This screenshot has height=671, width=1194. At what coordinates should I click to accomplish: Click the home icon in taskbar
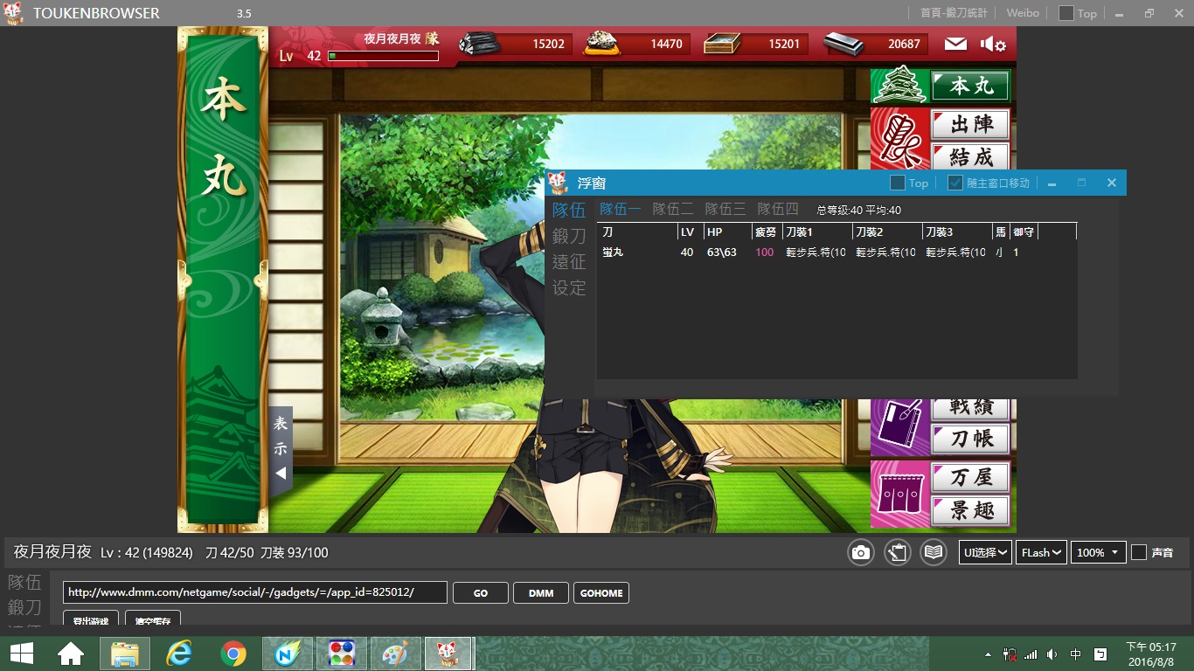click(70, 654)
